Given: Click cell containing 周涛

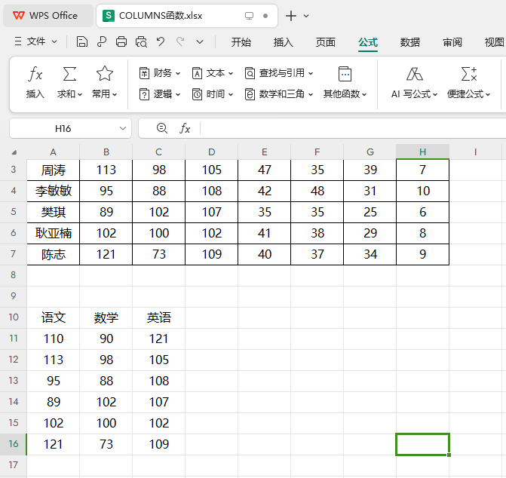Looking at the screenshot, I should pyautogui.click(x=54, y=170).
